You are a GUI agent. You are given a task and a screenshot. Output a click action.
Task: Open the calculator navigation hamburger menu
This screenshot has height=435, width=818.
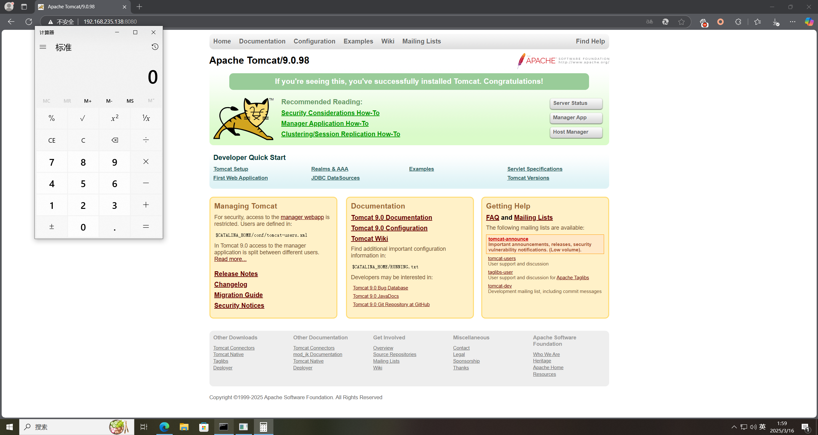click(43, 47)
